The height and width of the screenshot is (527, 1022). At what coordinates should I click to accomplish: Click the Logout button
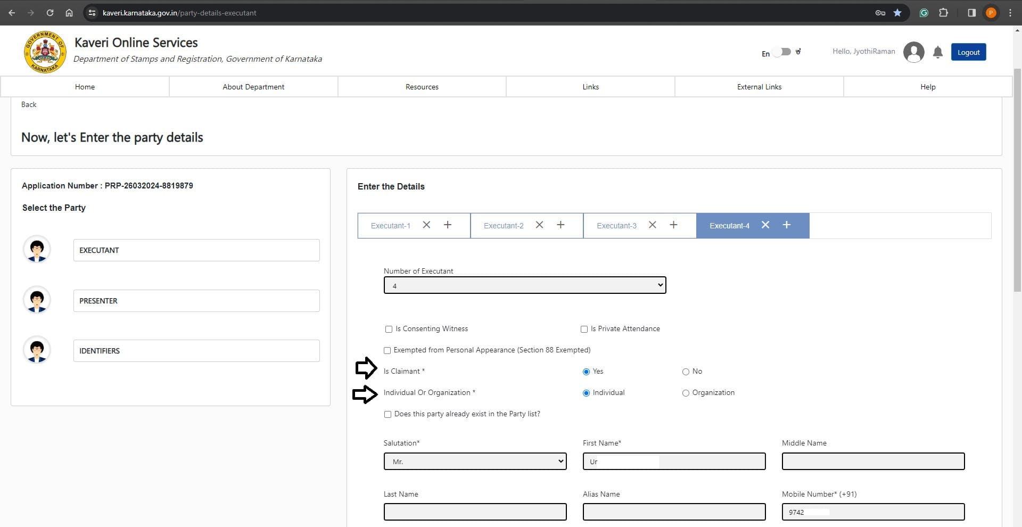pyautogui.click(x=968, y=52)
